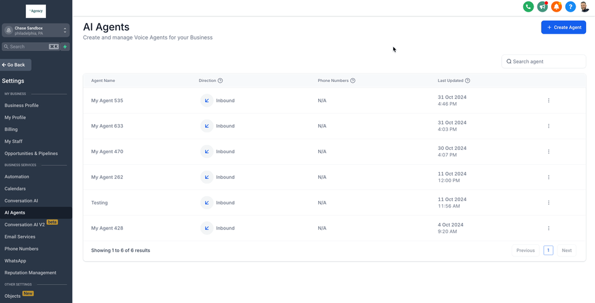Click the Search agent input field

547,61
